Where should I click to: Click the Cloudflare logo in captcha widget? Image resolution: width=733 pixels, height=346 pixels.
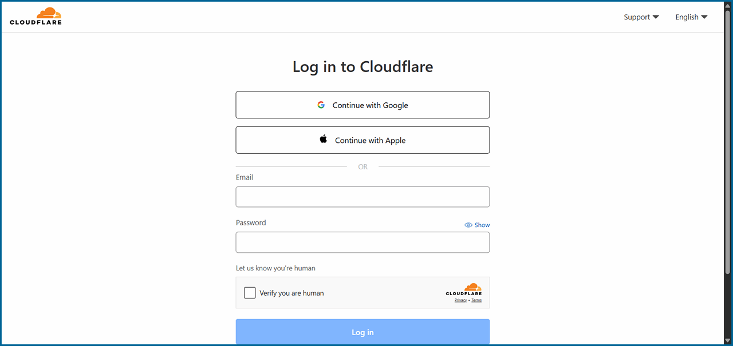tap(464, 289)
